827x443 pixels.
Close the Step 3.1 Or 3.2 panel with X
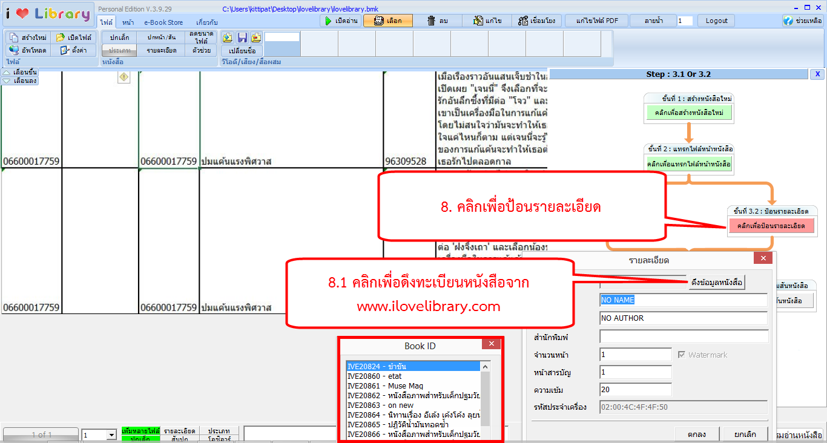[x=817, y=74]
